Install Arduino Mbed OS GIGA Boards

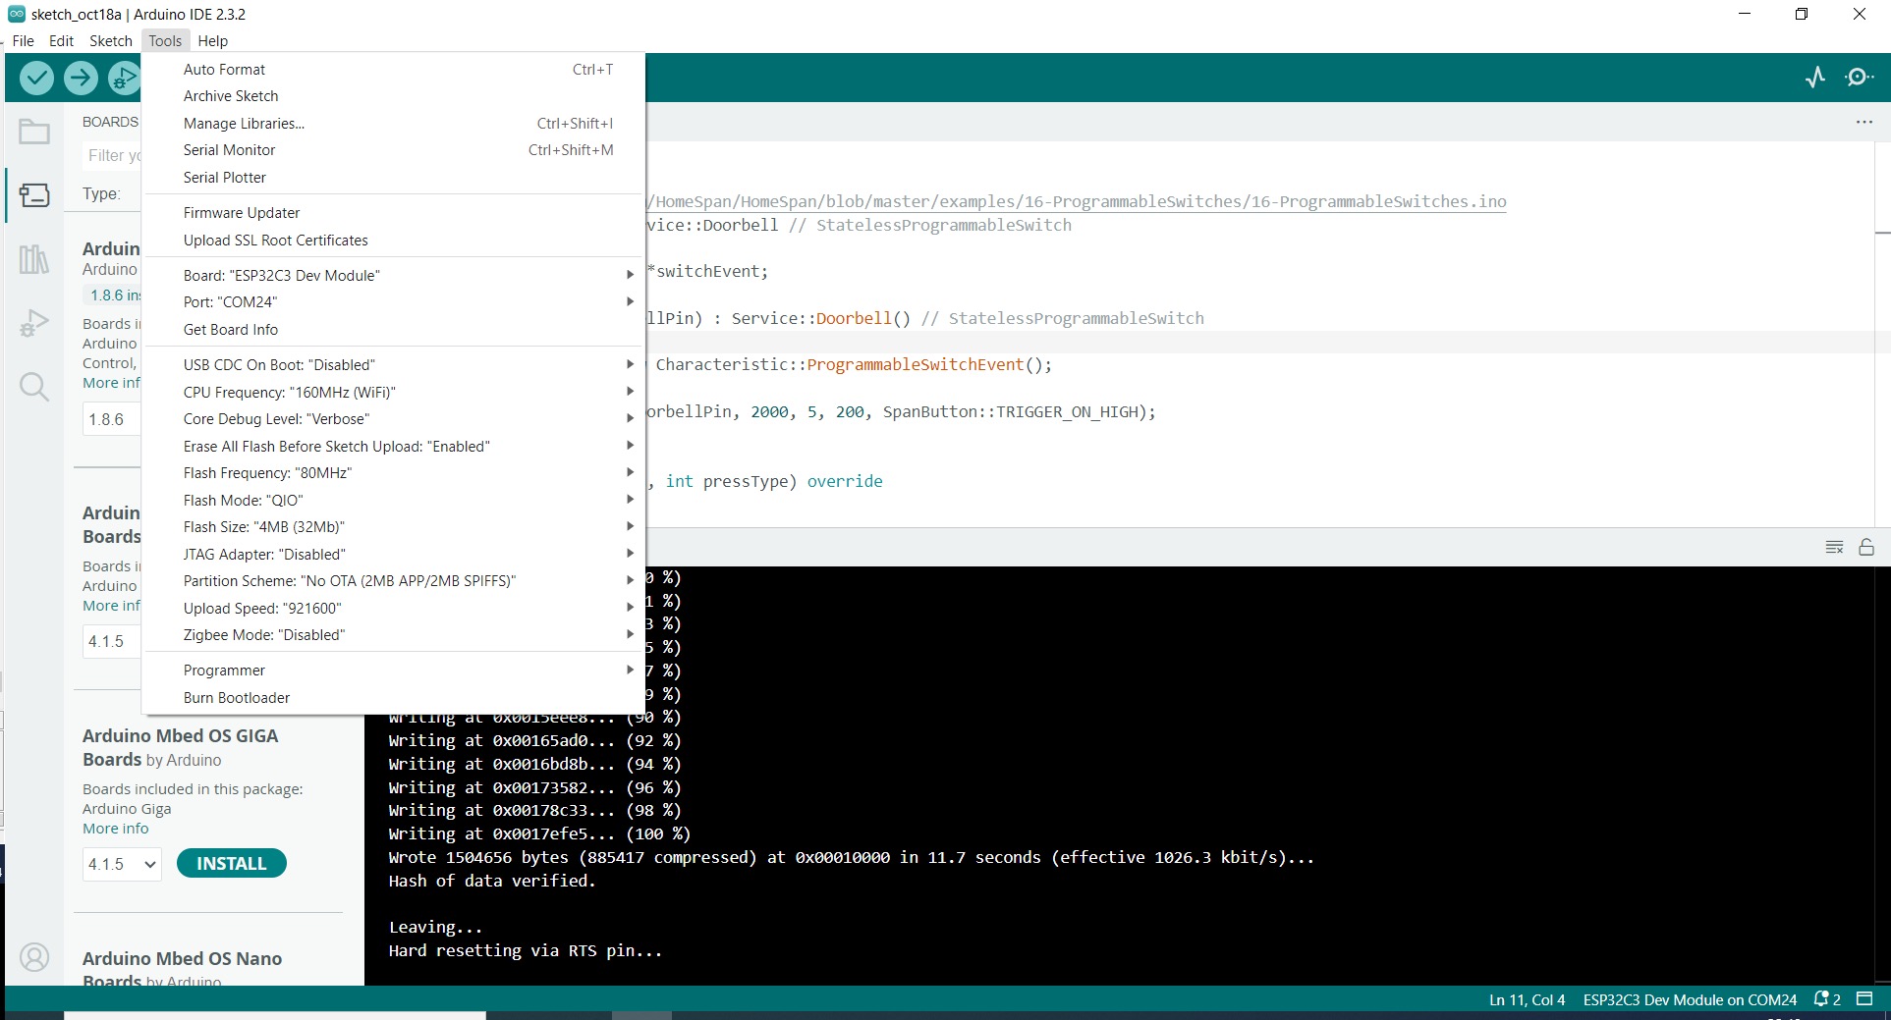[232, 864]
